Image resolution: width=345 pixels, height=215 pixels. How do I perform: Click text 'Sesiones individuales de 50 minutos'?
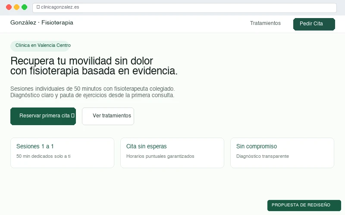(56, 89)
